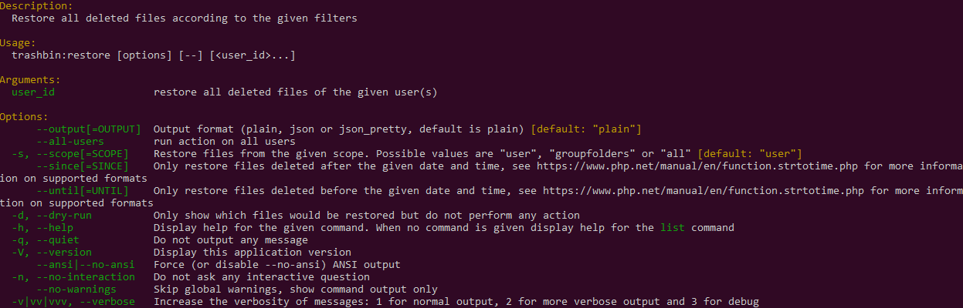The width and height of the screenshot is (963, 308).
Task: Click the --version option text
Action: (64, 253)
